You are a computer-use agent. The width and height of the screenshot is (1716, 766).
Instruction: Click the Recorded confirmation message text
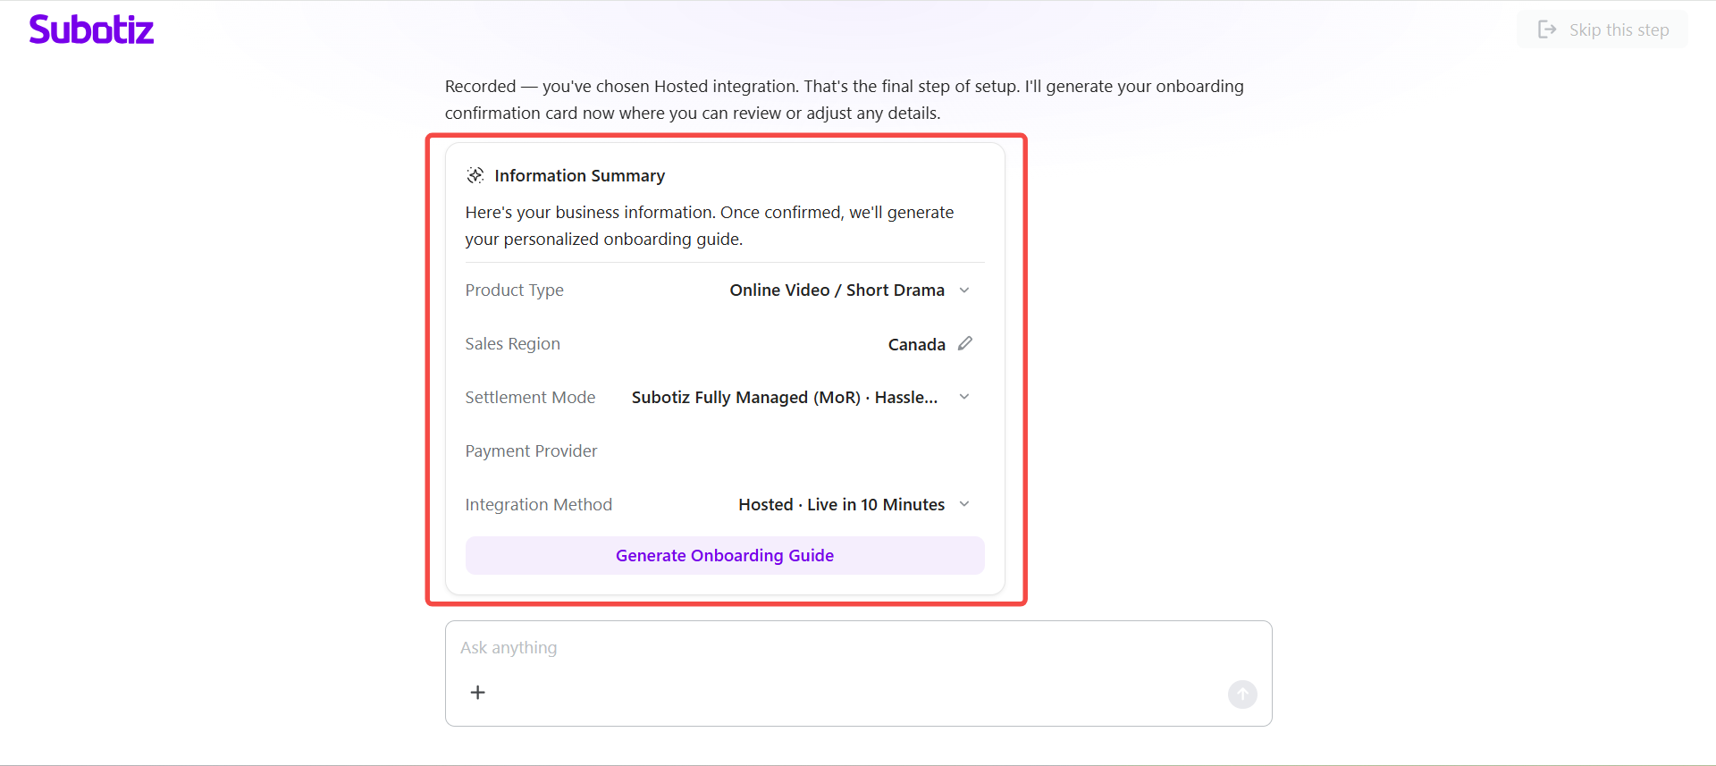tap(844, 99)
